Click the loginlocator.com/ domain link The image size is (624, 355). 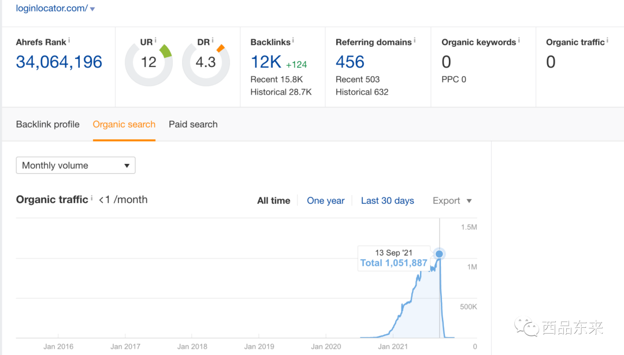tap(52, 8)
